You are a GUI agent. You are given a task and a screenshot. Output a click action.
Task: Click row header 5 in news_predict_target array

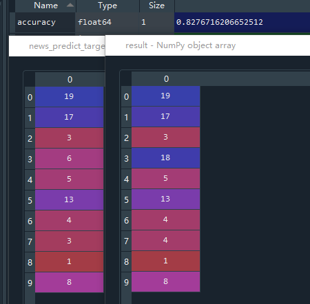point(30,200)
